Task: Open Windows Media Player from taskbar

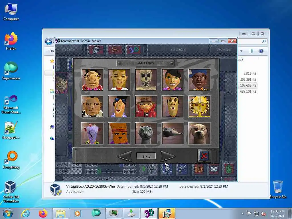Action: click(x=78, y=213)
